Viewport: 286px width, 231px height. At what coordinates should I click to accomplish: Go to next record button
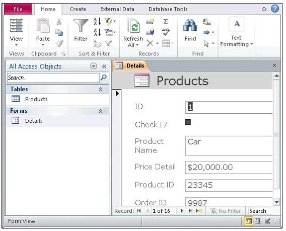[182, 211]
